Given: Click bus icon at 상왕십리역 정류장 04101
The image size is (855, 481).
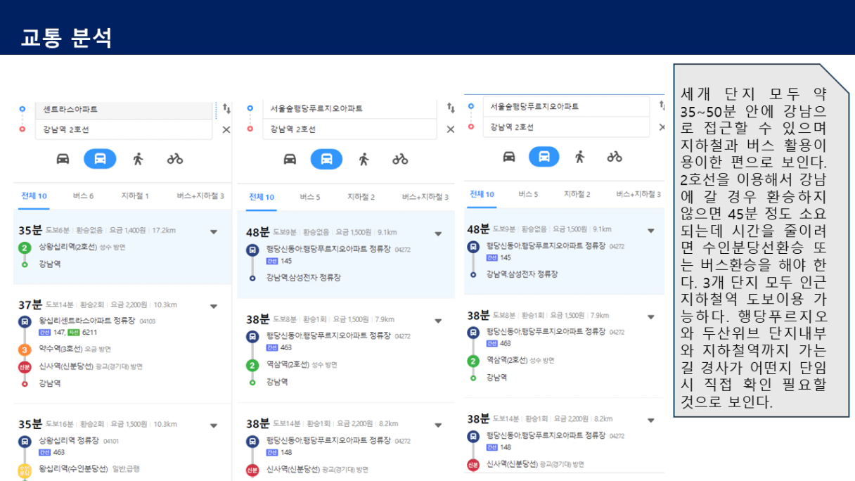Looking at the screenshot, I should tap(25, 442).
